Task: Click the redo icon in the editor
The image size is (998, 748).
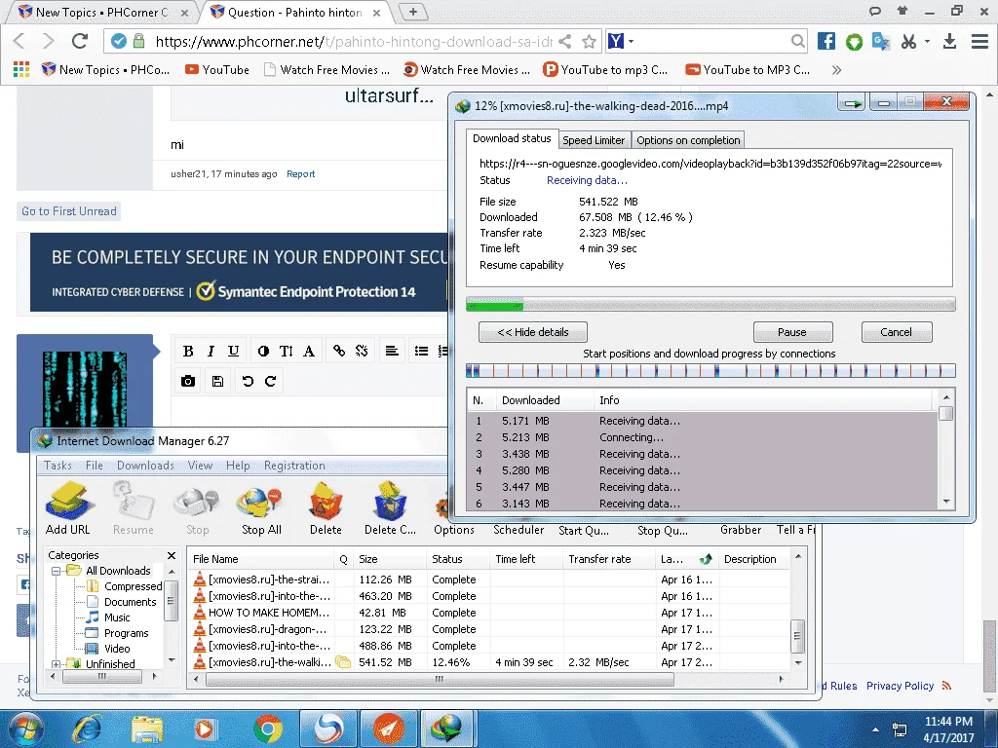Action: pos(271,381)
